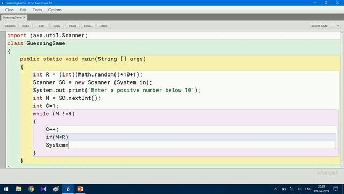This screenshot has height=194, width=344.
Task: Open the Class menu
Action: pyautogui.click(x=10, y=10)
